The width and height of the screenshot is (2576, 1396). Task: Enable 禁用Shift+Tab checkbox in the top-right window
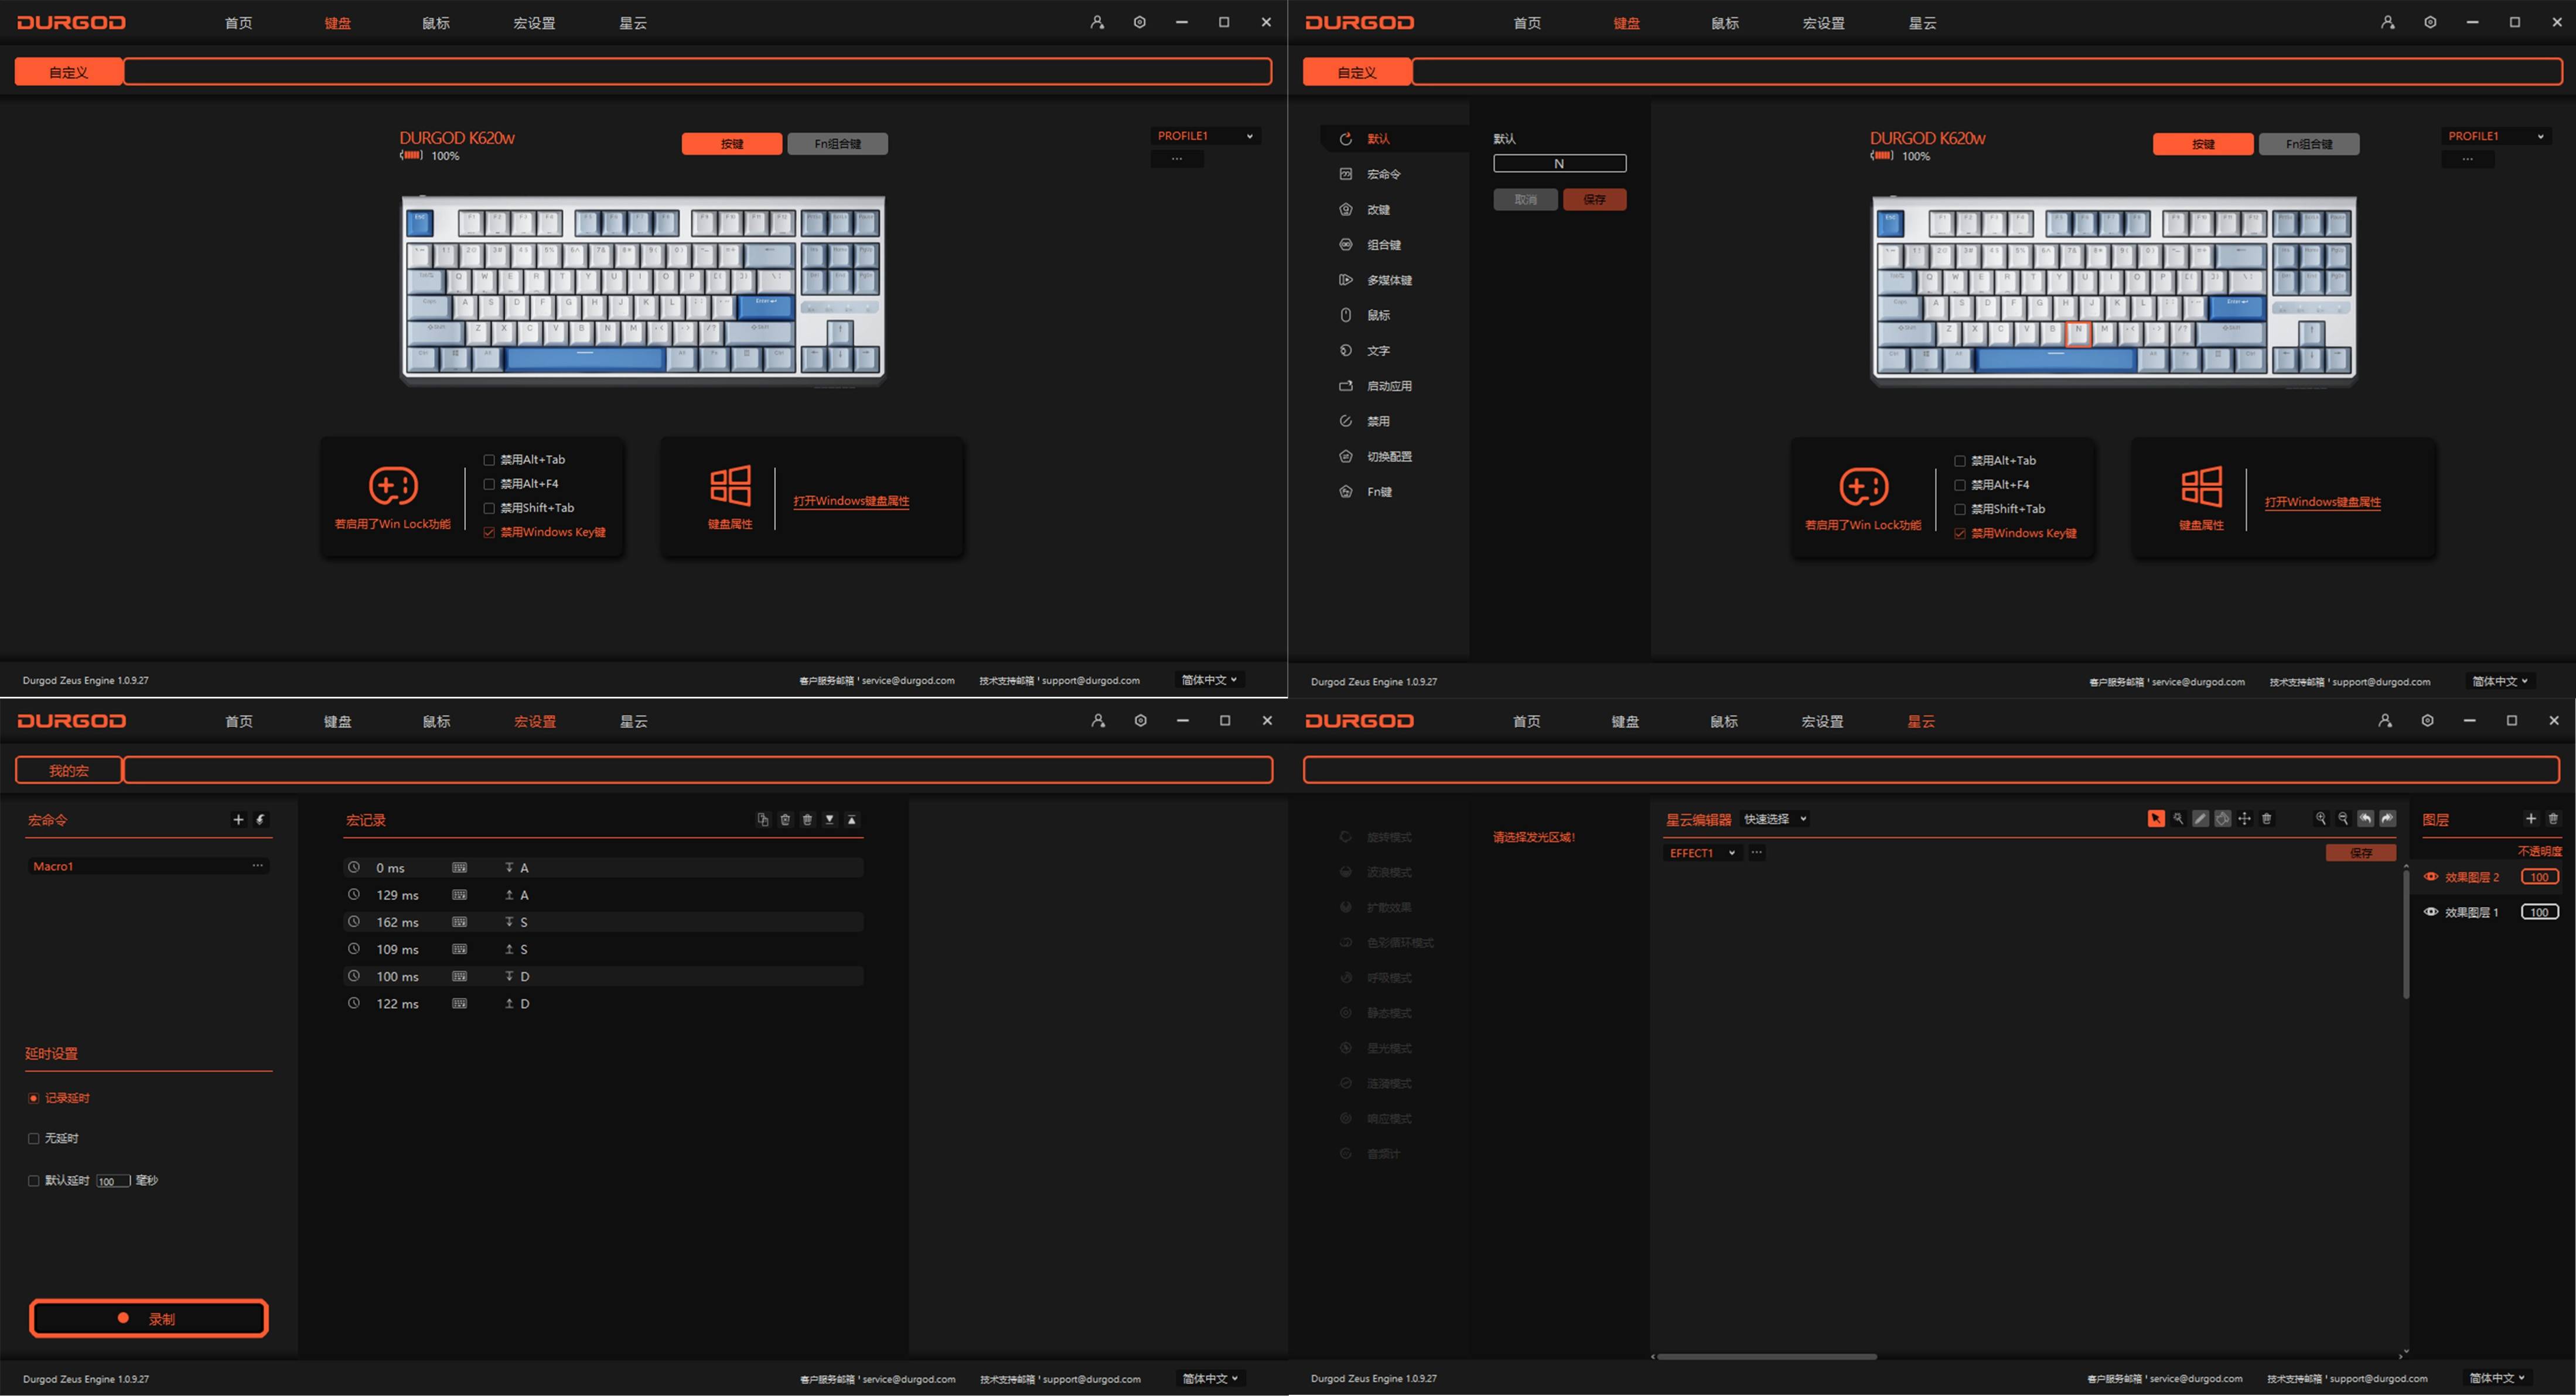(1960, 509)
